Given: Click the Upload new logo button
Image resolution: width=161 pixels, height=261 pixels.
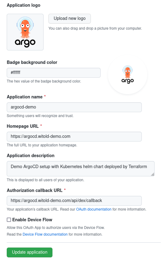Looking at the screenshot, I should pos(70,19).
